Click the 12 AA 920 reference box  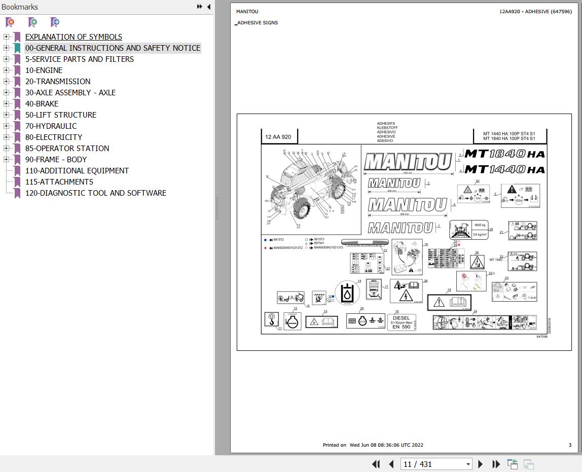279,136
